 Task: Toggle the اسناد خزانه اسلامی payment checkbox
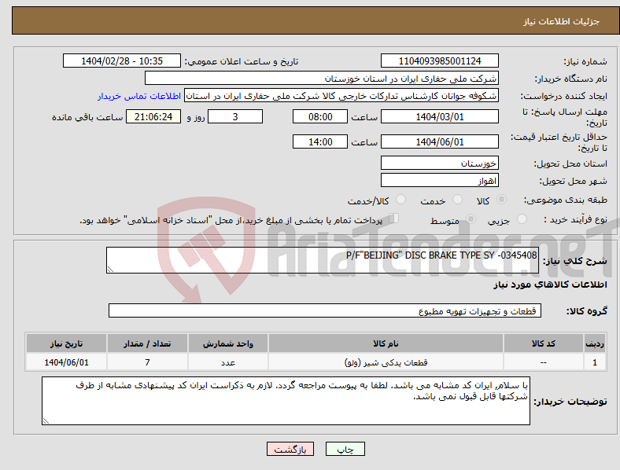click(394, 218)
